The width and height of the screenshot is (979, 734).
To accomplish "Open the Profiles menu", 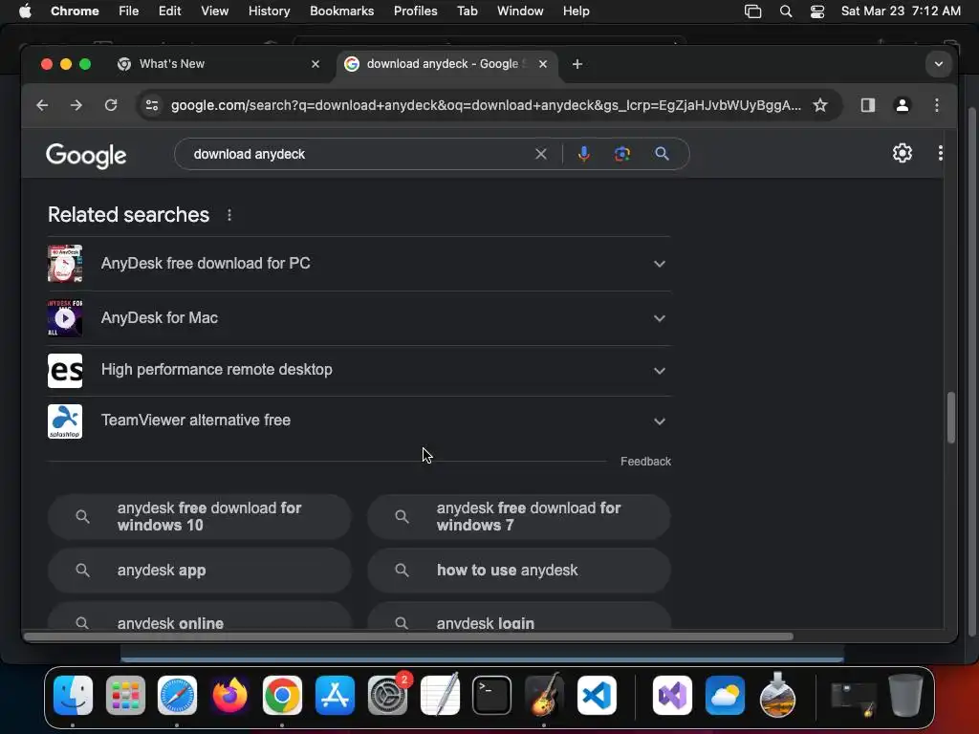I will (x=415, y=11).
